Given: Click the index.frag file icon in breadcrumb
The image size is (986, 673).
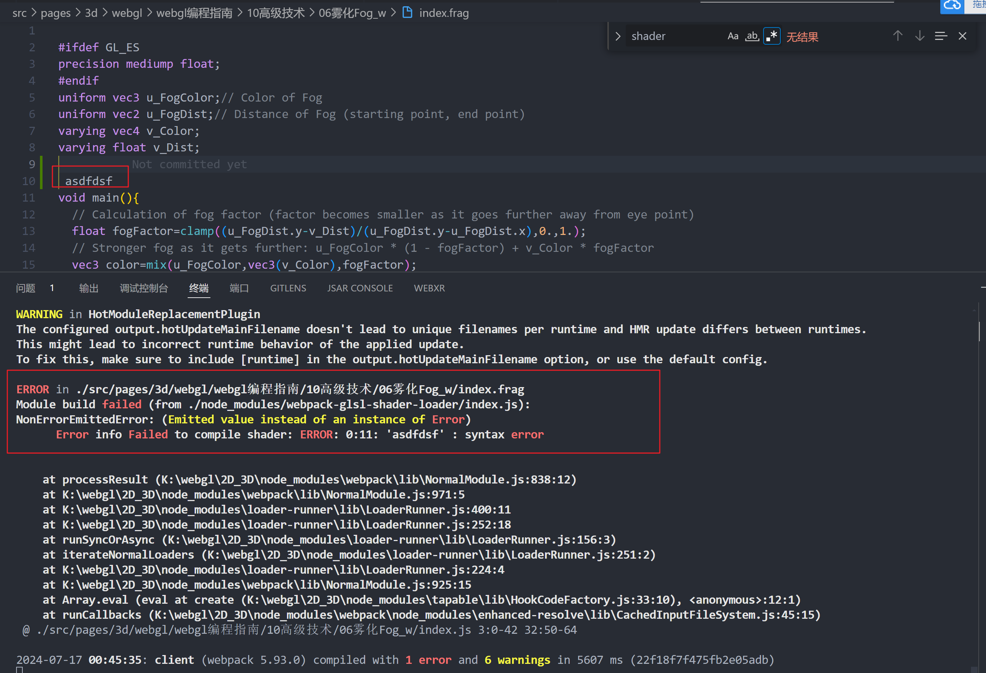Looking at the screenshot, I should point(407,13).
